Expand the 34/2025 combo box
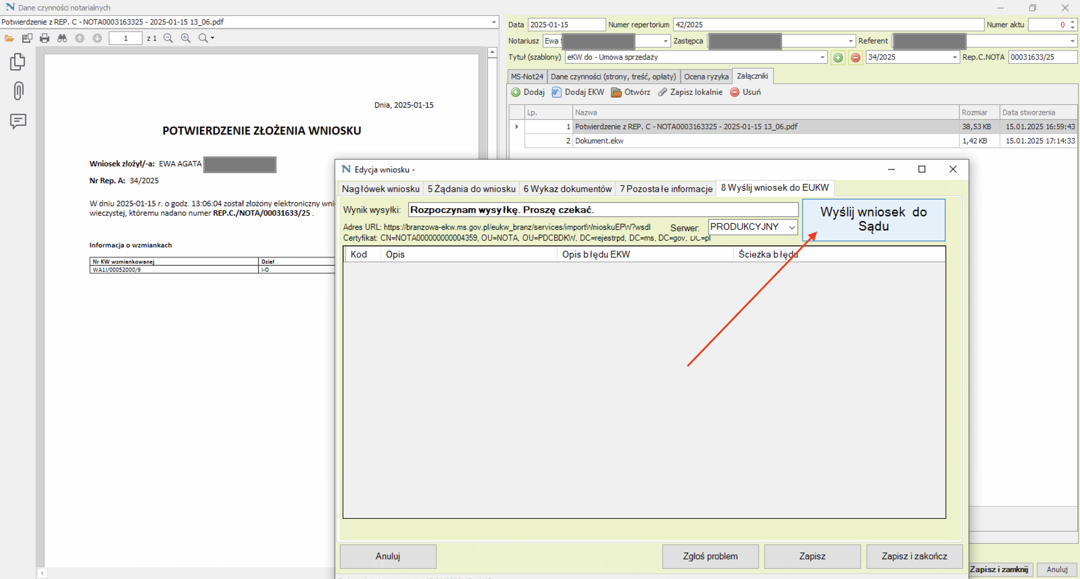 pyautogui.click(x=954, y=58)
